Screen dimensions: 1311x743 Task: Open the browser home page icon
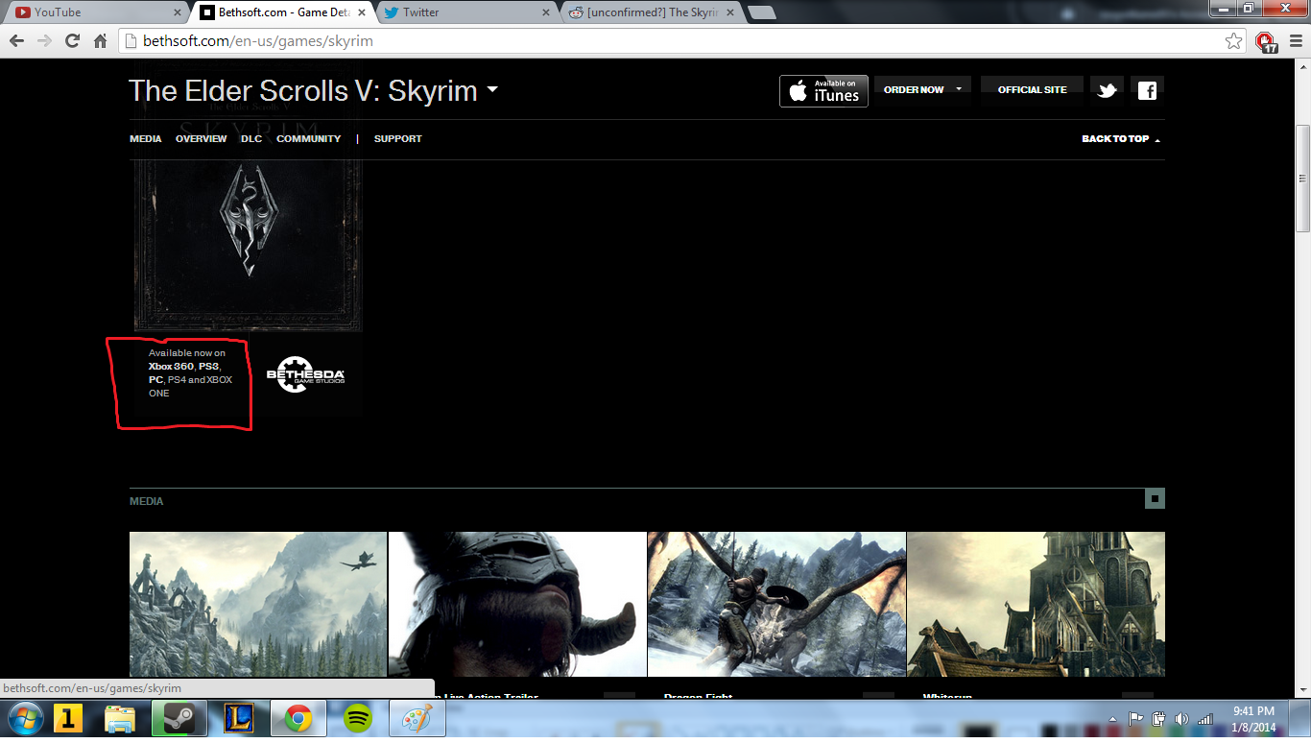click(x=100, y=40)
